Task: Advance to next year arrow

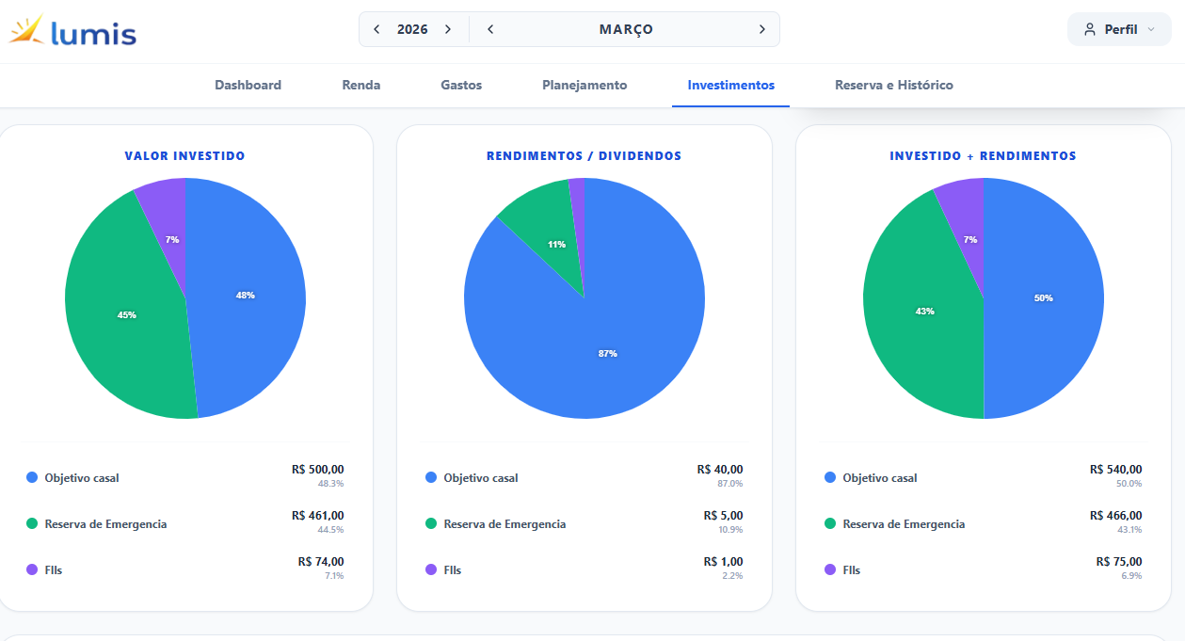Action: (x=448, y=29)
